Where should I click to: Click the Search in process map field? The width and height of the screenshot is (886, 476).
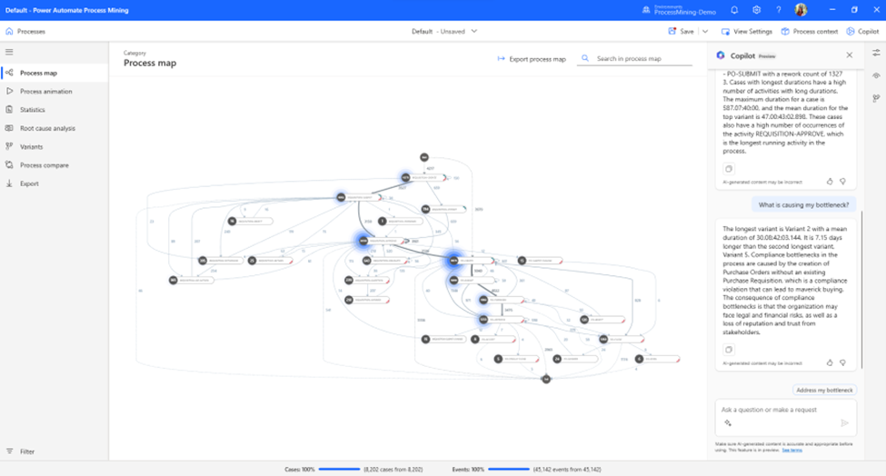point(634,59)
